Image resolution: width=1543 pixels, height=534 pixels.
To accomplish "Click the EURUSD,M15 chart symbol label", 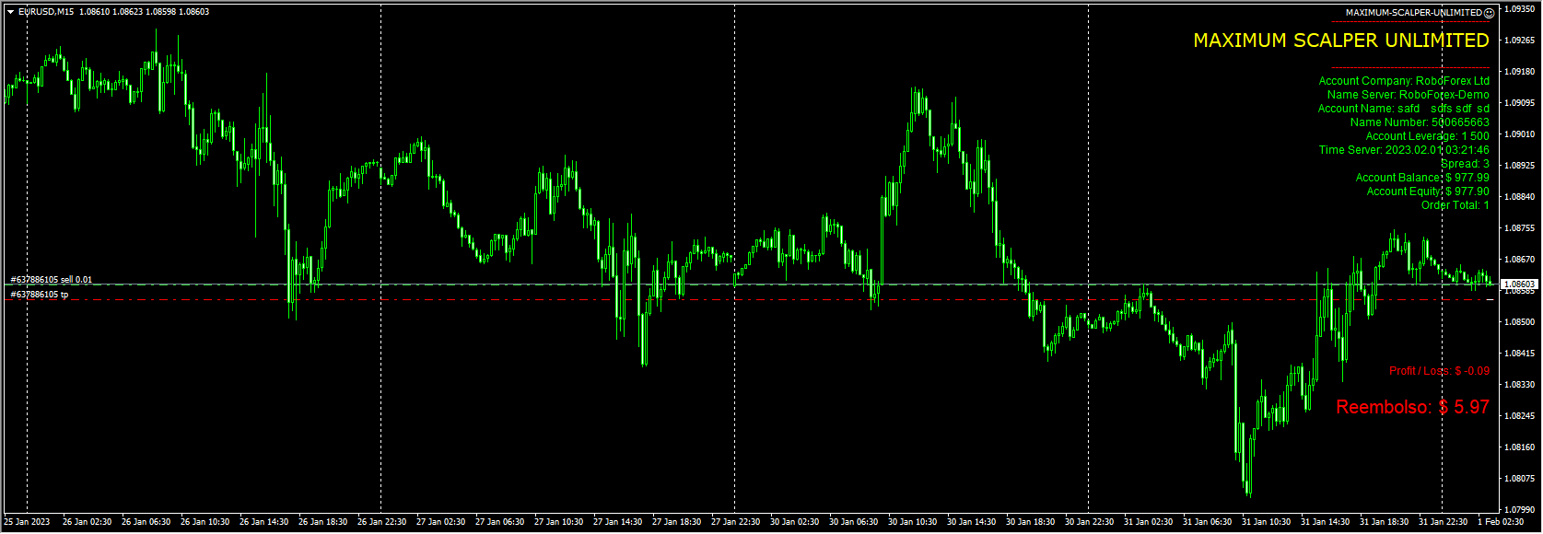I will click(46, 12).
